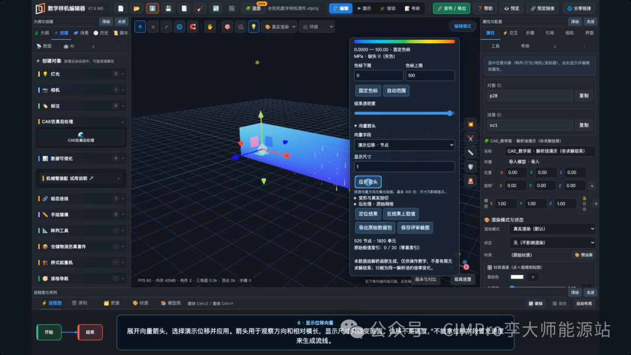Enable 固定色标 for the color scale
Screen dimensions: 631x355
click(x=368, y=91)
